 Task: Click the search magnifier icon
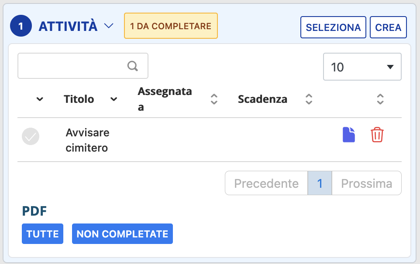click(133, 66)
